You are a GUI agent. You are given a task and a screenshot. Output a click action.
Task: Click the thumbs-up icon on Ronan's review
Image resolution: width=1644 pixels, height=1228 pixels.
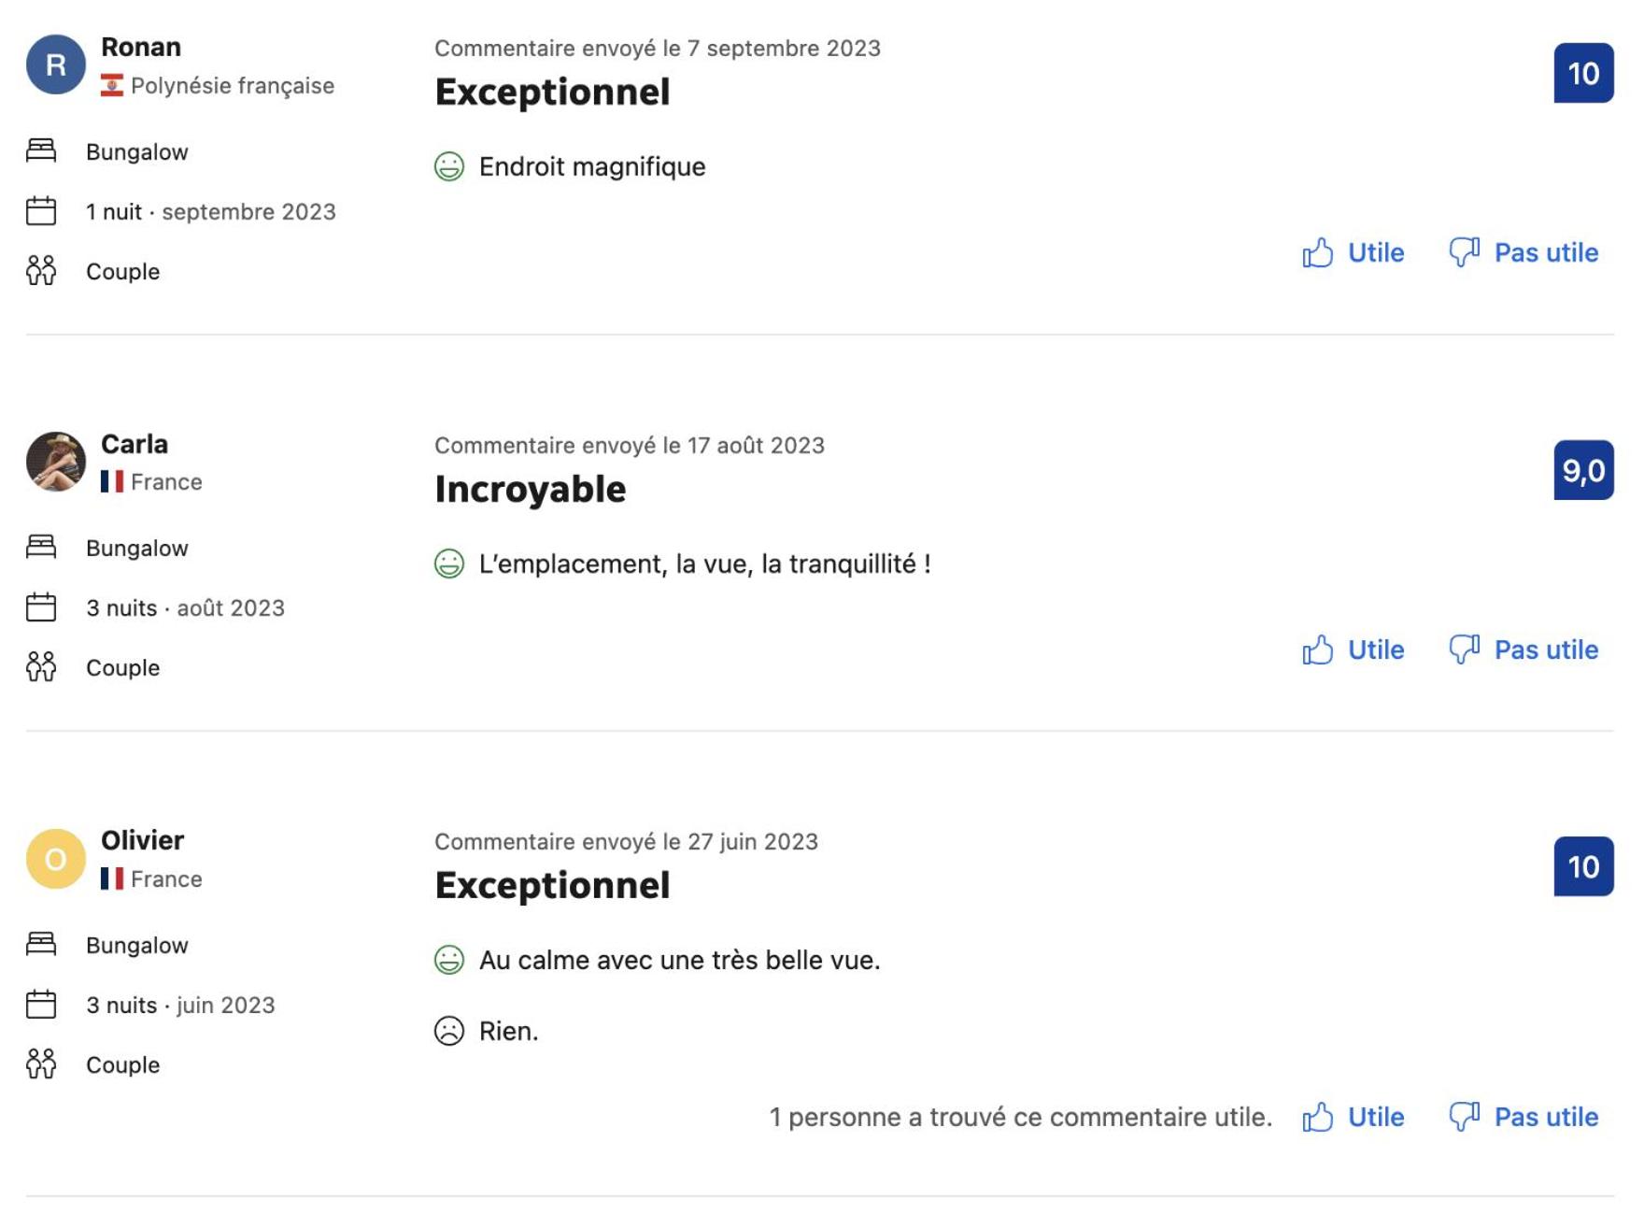point(1317,252)
